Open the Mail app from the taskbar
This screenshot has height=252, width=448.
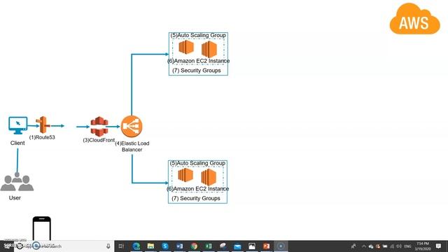(237, 246)
